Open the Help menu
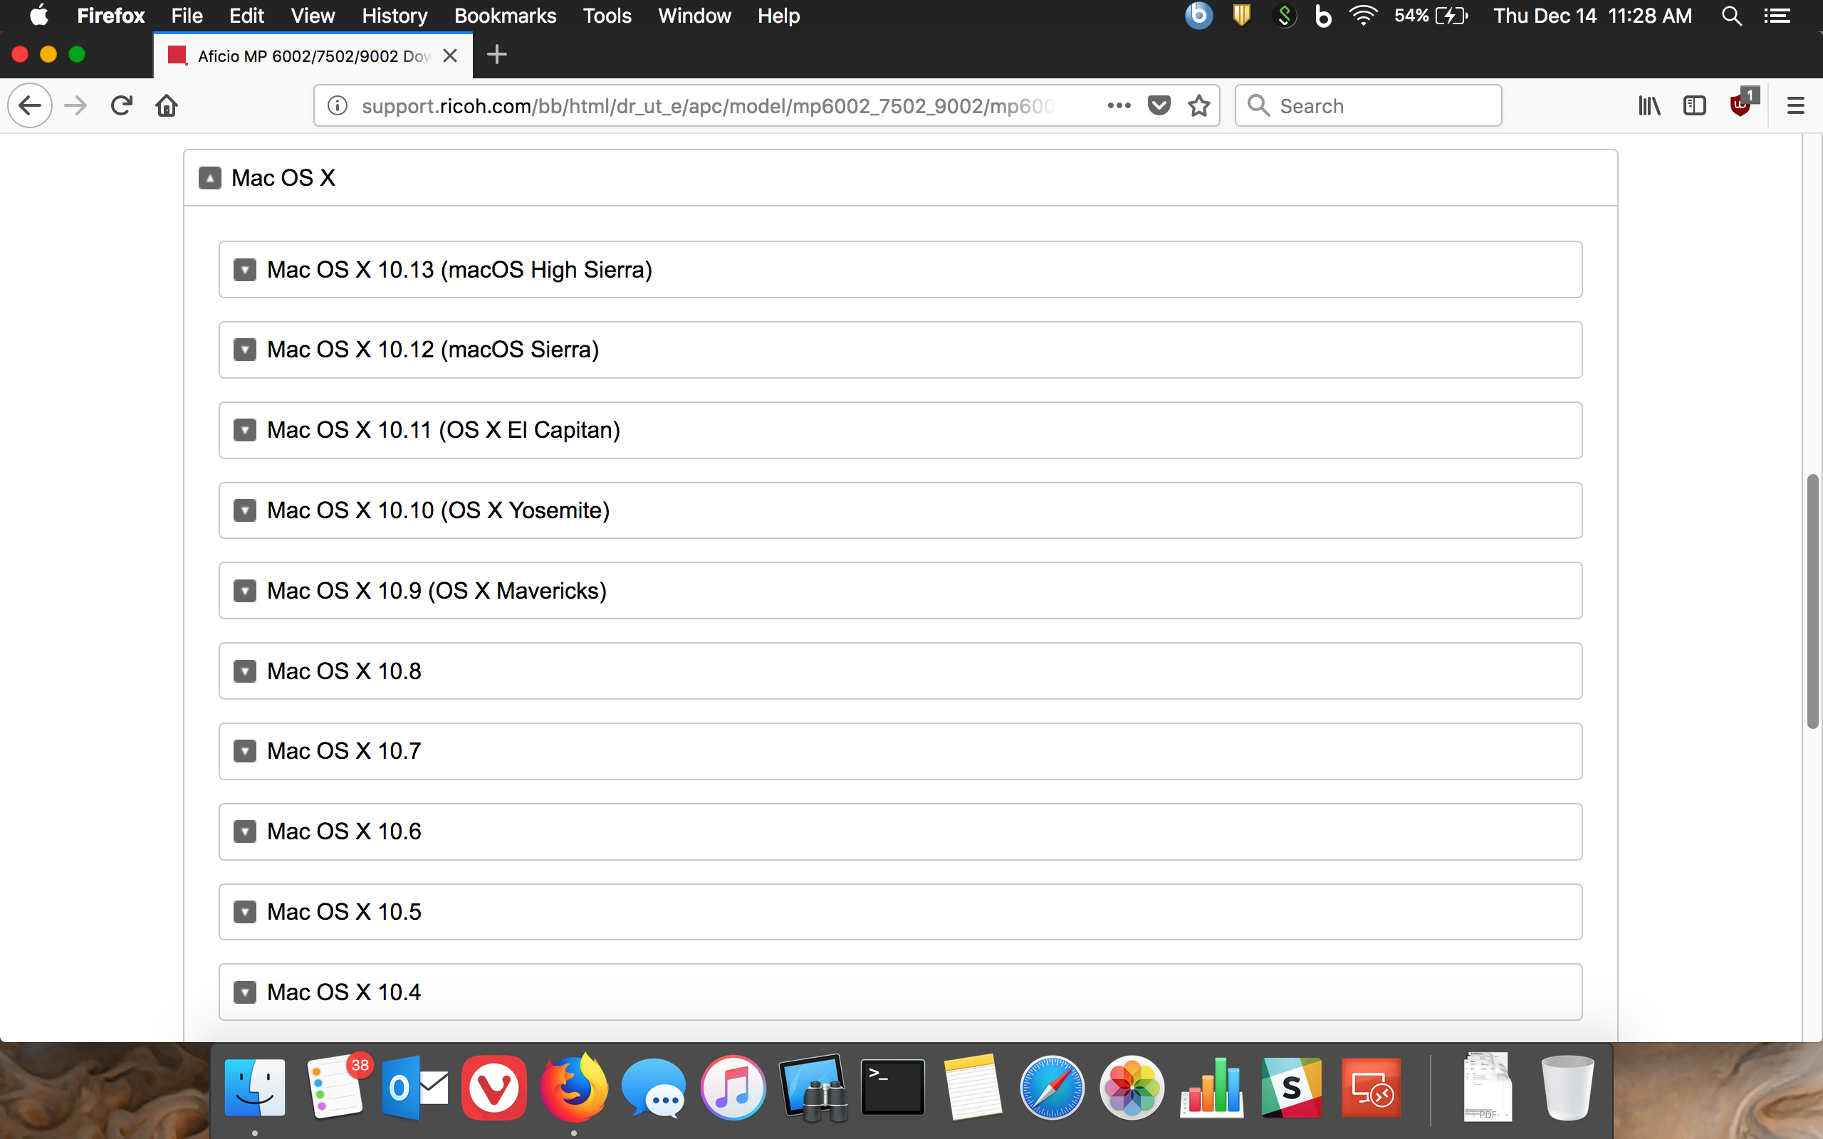The image size is (1823, 1139). coord(778,16)
